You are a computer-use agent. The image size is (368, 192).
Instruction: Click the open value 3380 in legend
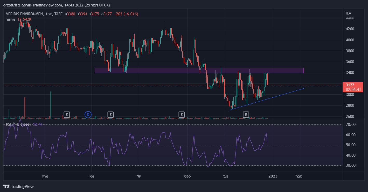click(x=71, y=14)
